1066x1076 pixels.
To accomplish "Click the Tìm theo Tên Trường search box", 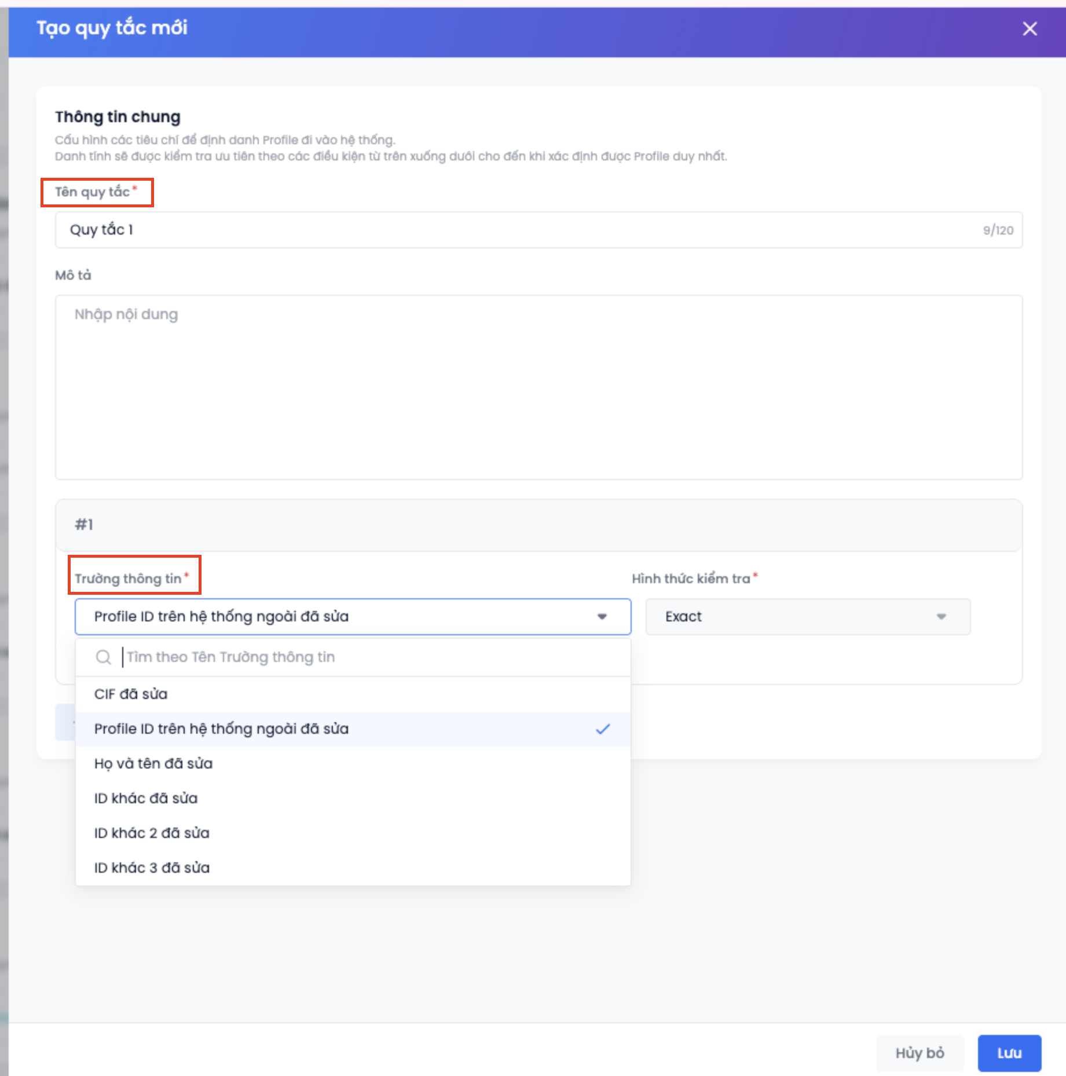I will click(x=371, y=657).
